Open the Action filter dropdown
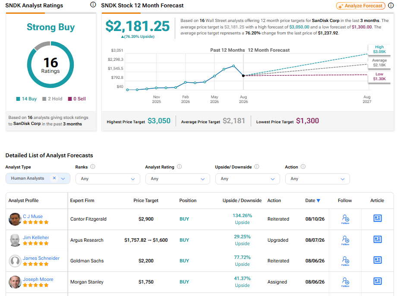The image size is (397, 296). click(x=317, y=179)
